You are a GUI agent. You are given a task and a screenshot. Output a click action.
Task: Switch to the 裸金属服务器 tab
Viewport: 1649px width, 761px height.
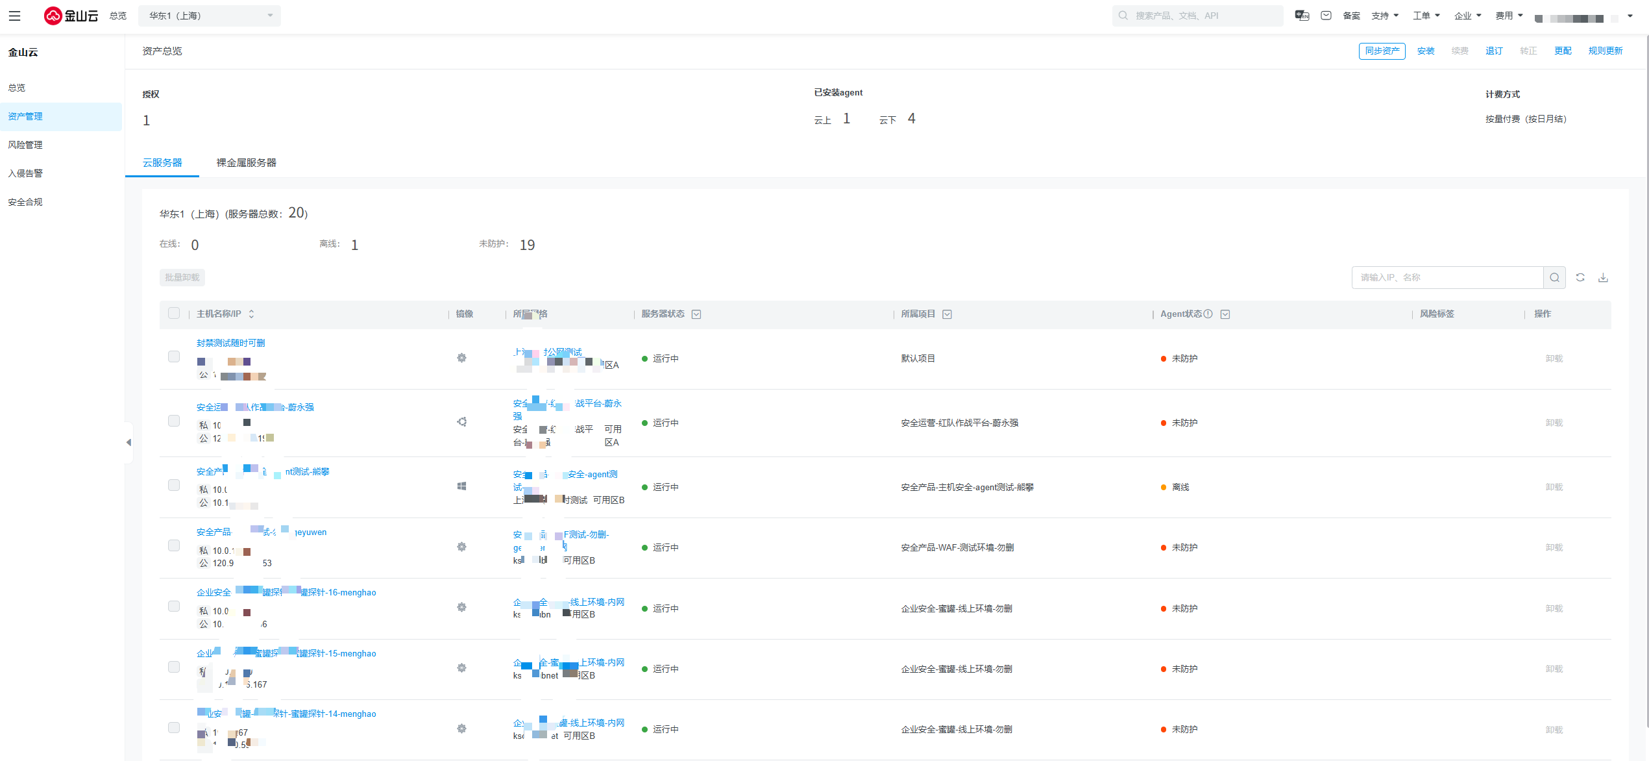pyautogui.click(x=246, y=163)
